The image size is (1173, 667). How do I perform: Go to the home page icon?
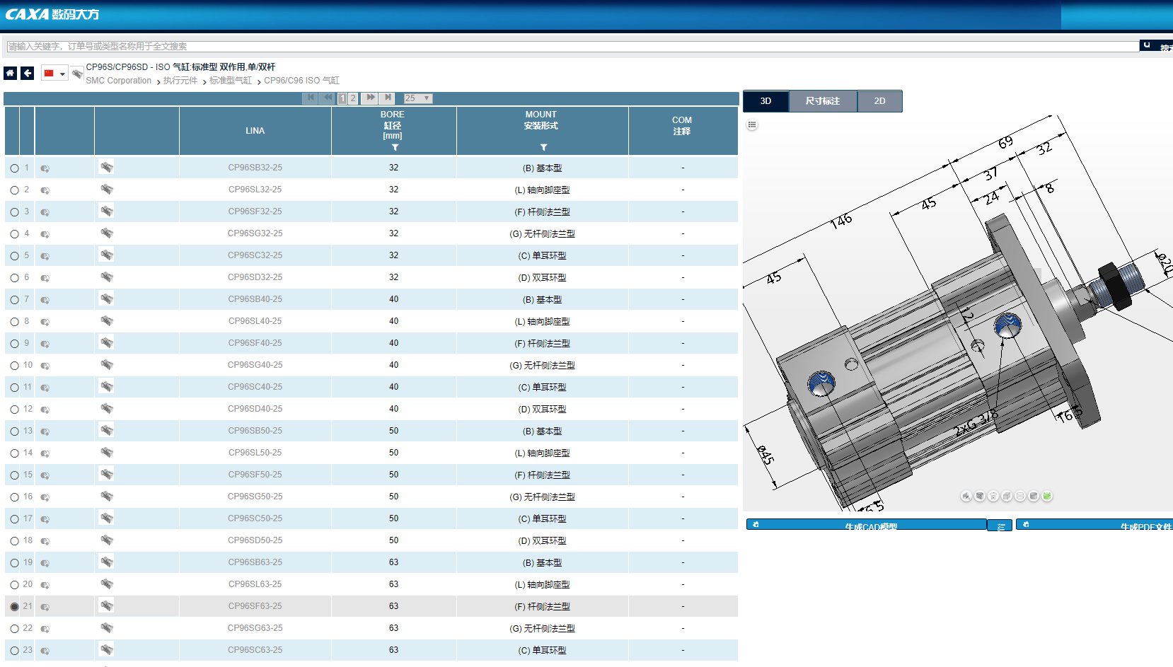(x=10, y=73)
